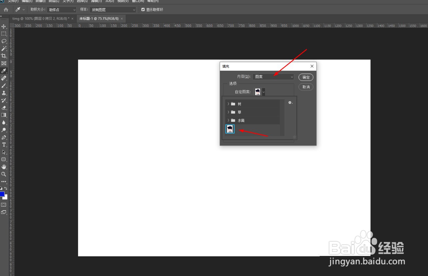Open the 样本 dropdown showing 所有图层
Screen dimensions: 428x276
(113, 10)
